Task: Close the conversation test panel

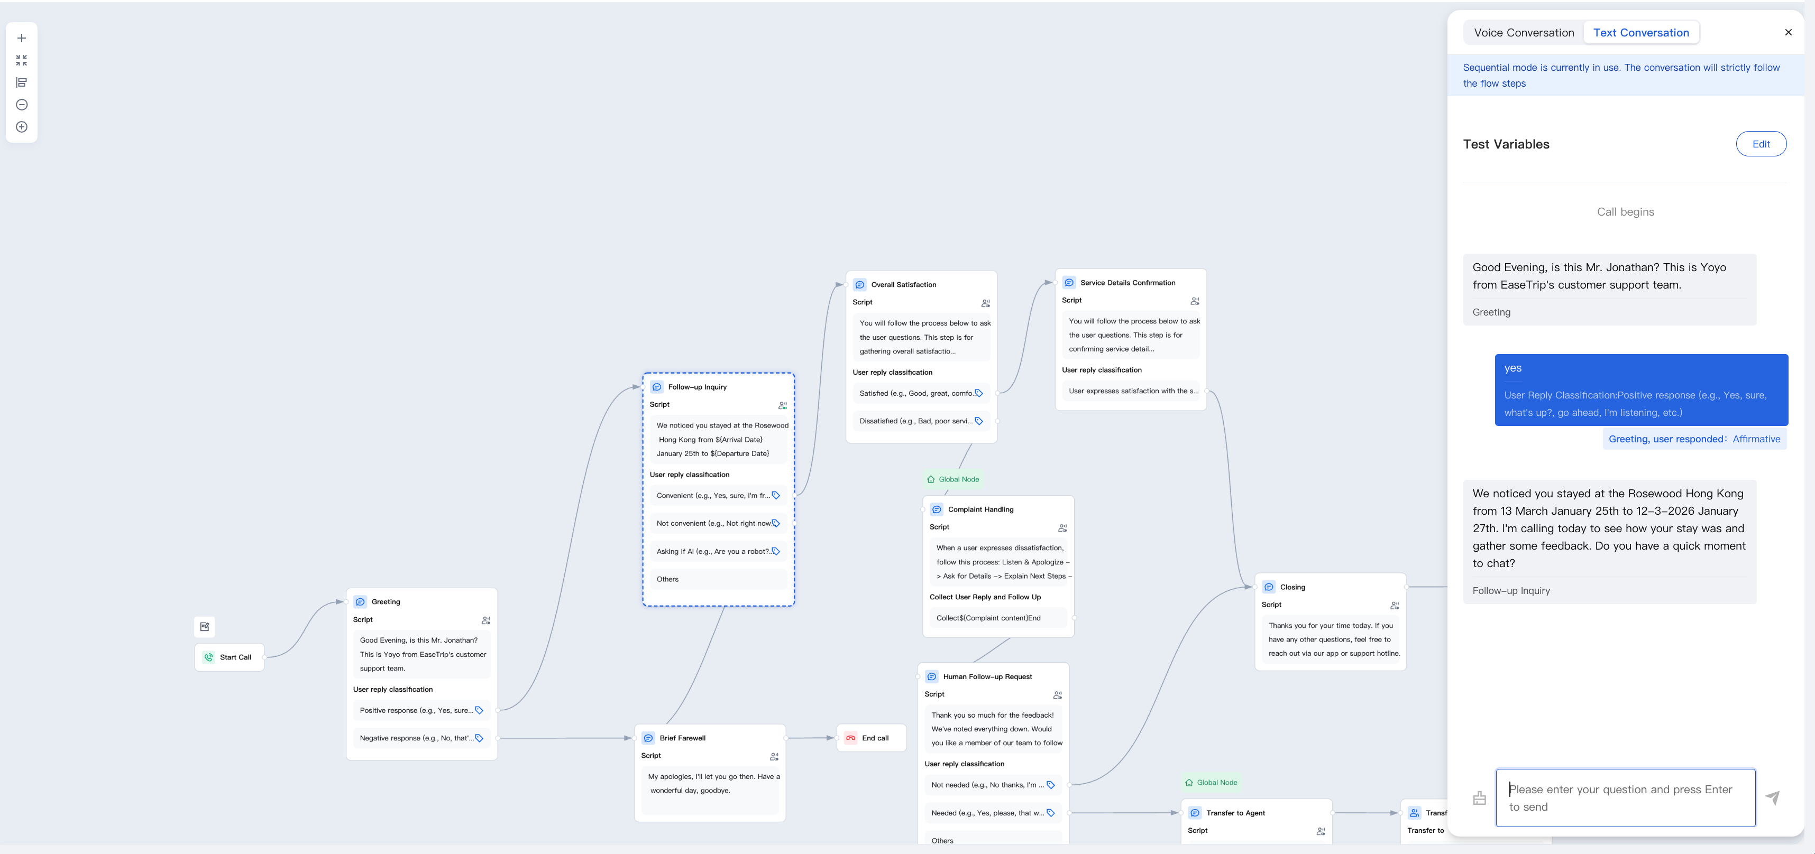Action: (1788, 32)
